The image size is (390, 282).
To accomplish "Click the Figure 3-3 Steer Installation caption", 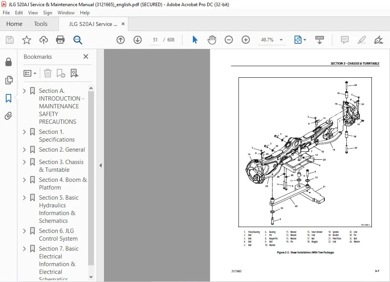I will [x=305, y=252].
